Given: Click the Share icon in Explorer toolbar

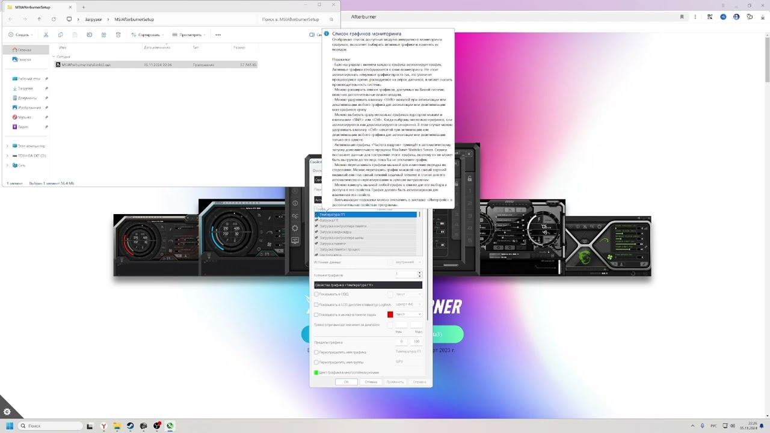Looking at the screenshot, I should coord(103,35).
